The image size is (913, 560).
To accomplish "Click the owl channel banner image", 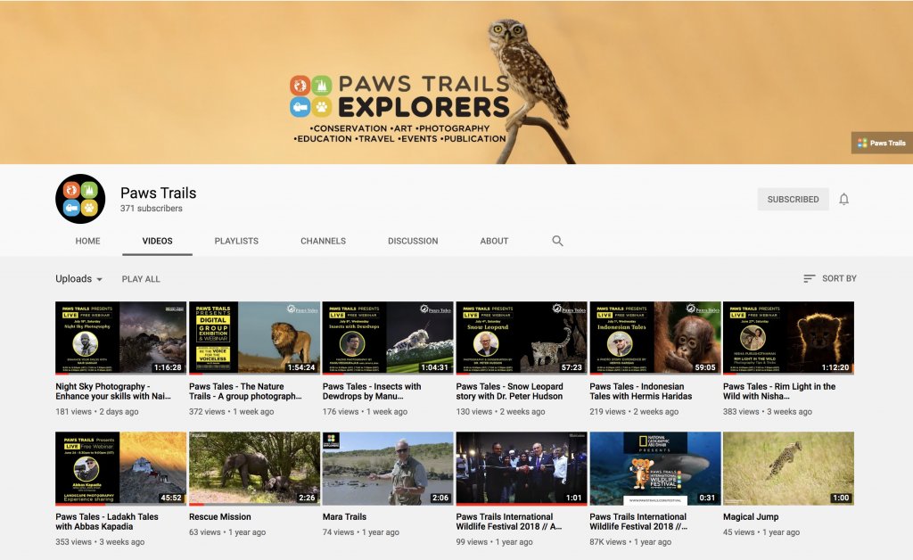I will tap(456, 82).
